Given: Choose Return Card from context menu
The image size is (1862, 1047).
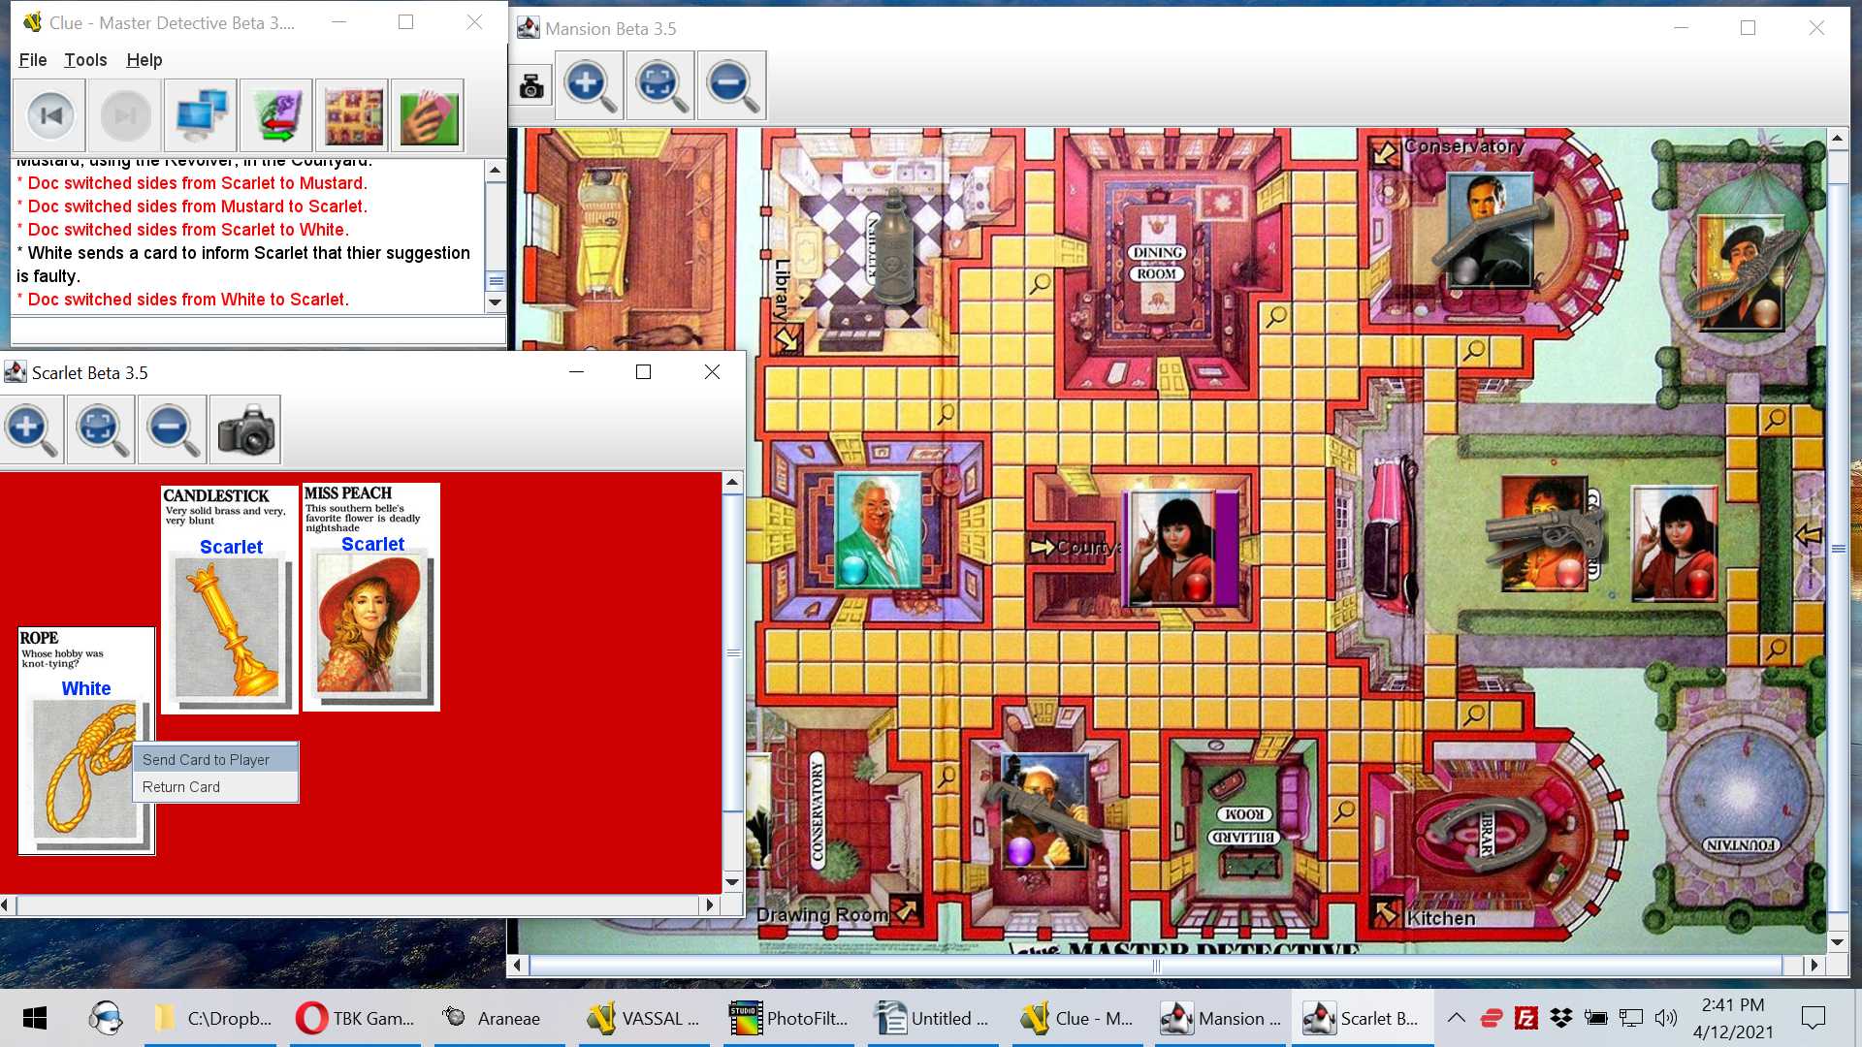Looking at the screenshot, I should 215,786.
